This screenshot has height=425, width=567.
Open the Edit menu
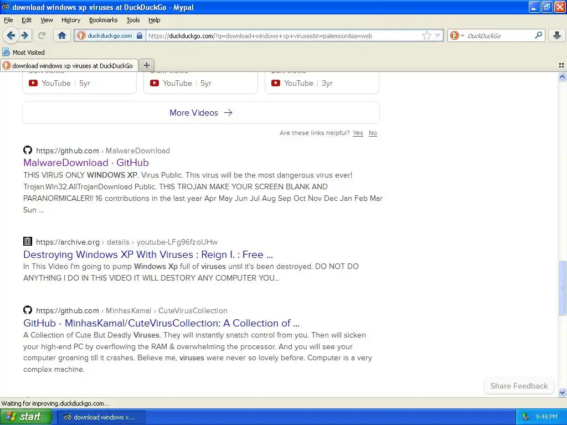27,20
